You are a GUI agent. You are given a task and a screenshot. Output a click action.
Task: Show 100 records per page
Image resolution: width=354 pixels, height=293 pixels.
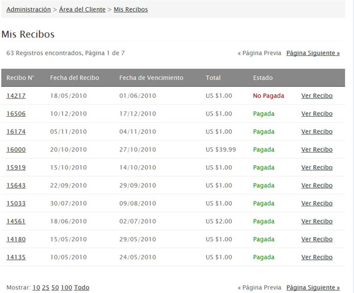coord(67,288)
